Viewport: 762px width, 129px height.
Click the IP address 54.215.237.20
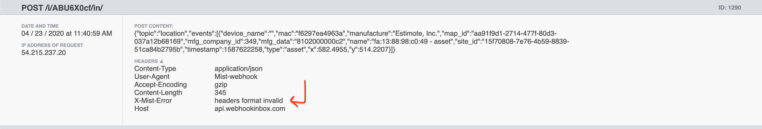[x=44, y=53]
